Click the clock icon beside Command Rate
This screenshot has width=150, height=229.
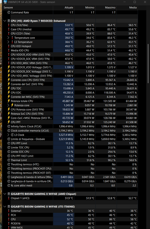9,13
